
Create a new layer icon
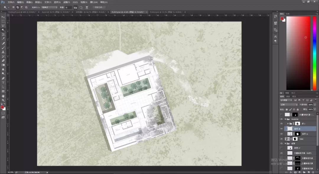pyautogui.click(x=309, y=172)
